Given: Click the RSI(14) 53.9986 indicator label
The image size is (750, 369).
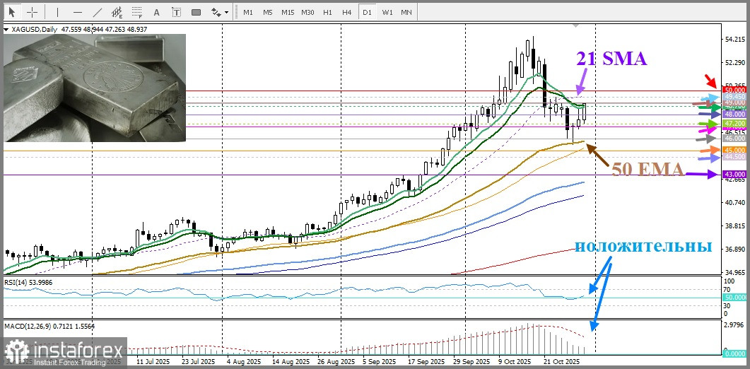Looking at the screenshot, I should (28, 282).
